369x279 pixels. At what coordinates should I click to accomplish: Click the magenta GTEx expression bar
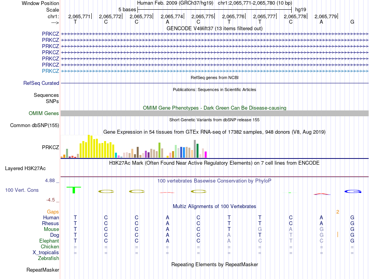pos(206,155)
